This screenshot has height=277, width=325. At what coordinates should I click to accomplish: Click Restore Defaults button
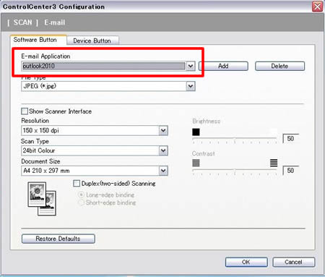click(58, 239)
